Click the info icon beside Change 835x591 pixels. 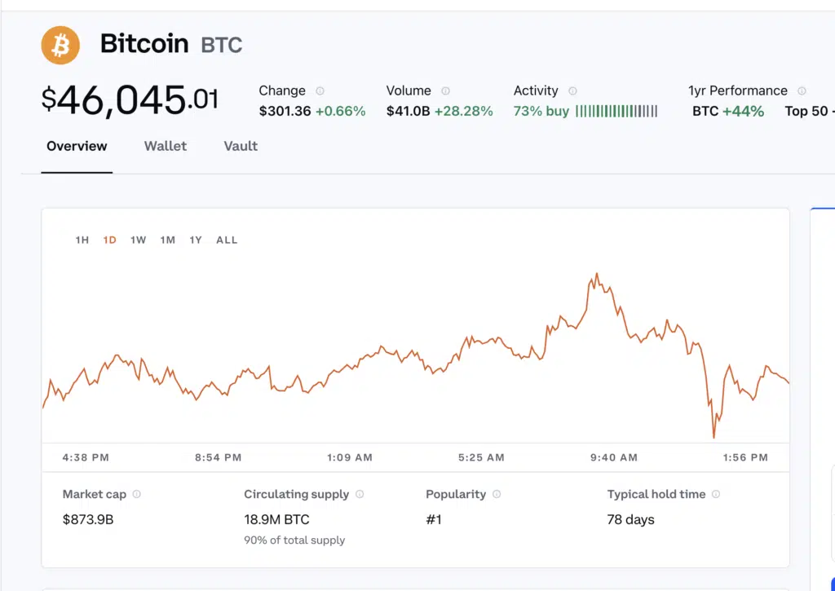(320, 91)
